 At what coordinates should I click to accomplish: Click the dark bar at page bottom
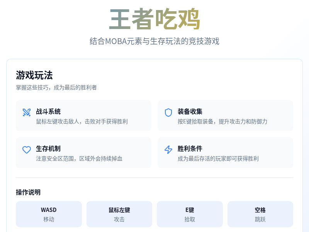click(154, 230)
